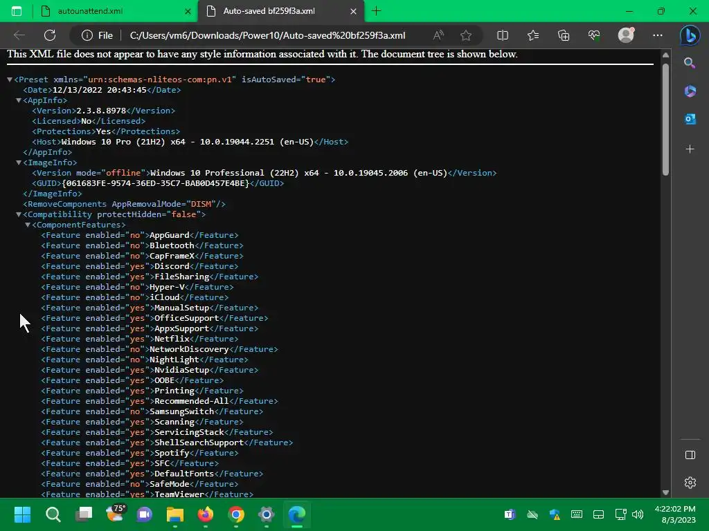Open the split screen icon
709x531 pixels.
click(x=503, y=35)
